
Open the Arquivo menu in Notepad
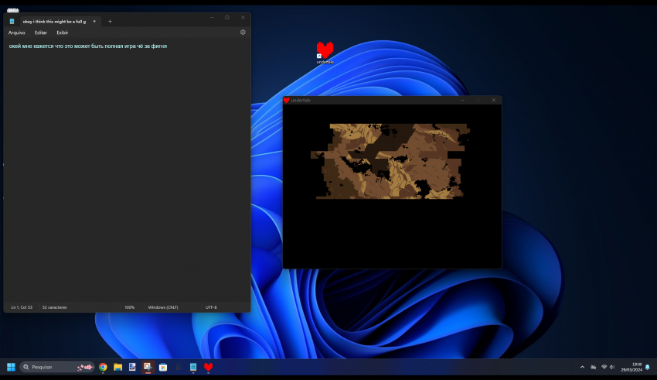pos(17,33)
